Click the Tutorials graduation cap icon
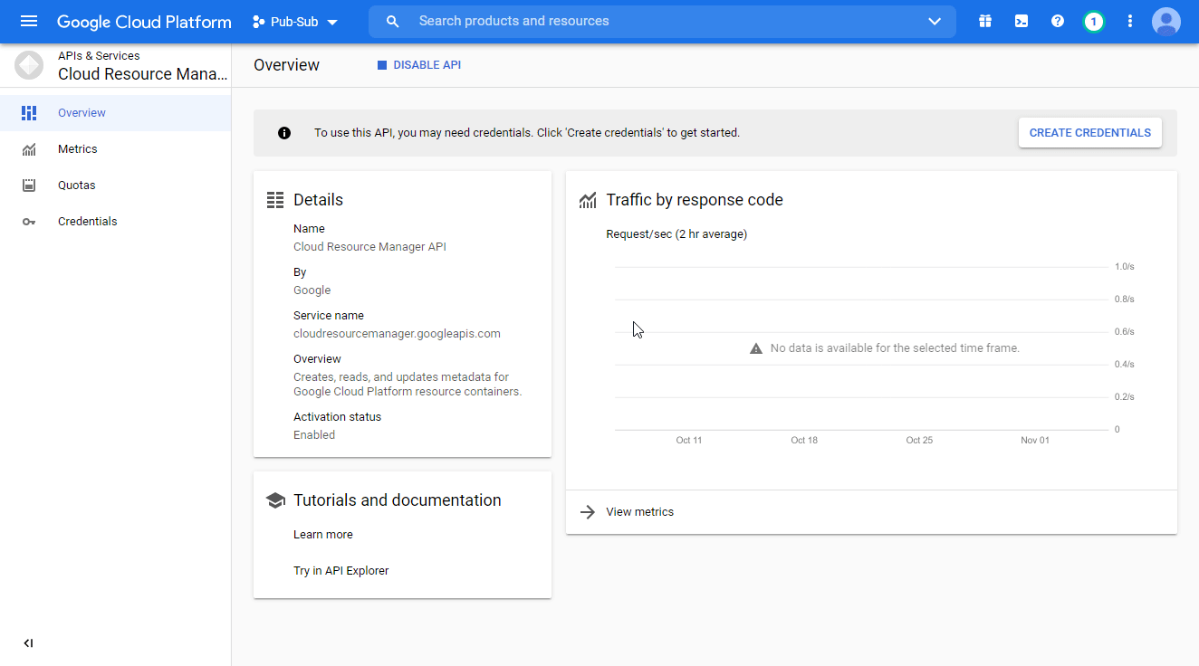 [275, 500]
